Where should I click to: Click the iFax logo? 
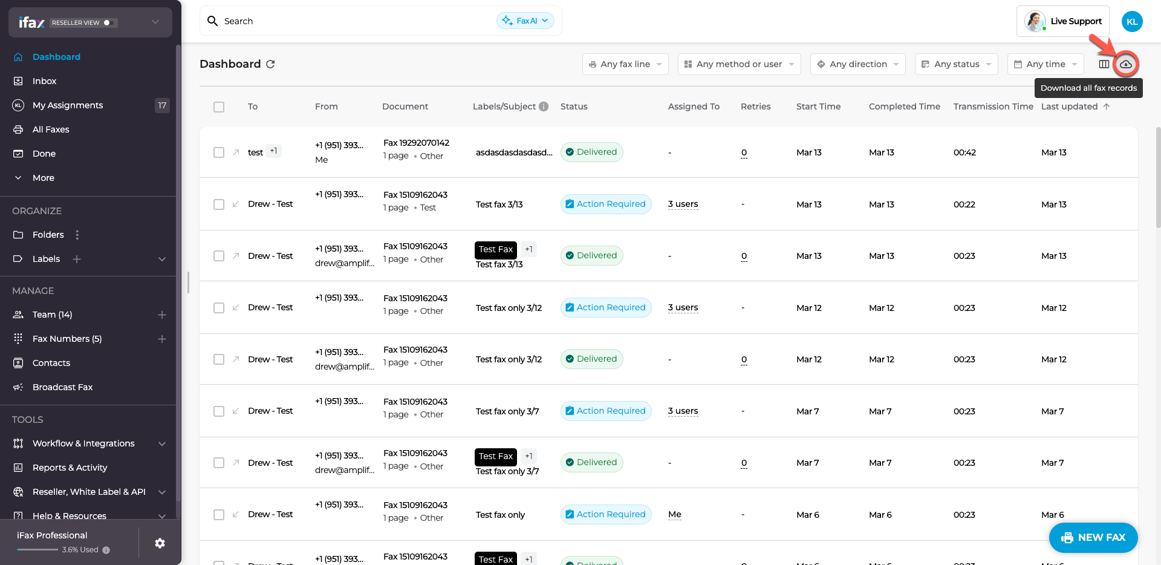pyautogui.click(x=31, y=22)
